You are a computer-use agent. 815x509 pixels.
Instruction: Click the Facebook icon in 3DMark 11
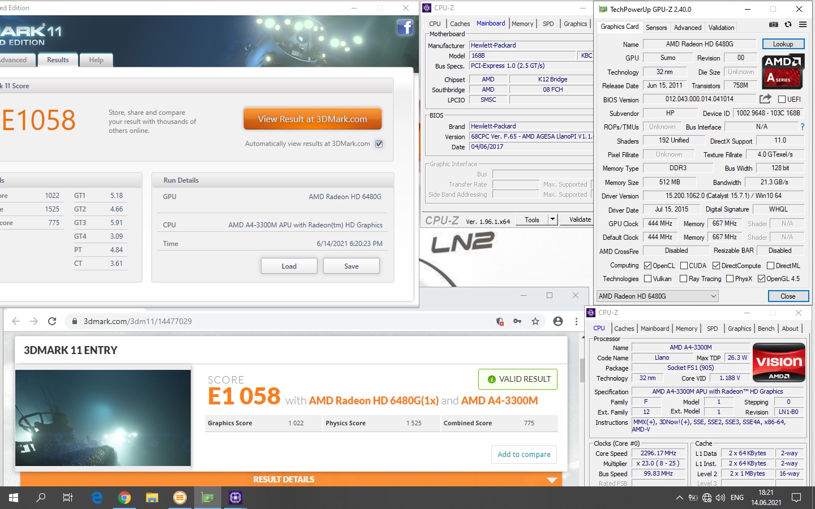point(405,27)
